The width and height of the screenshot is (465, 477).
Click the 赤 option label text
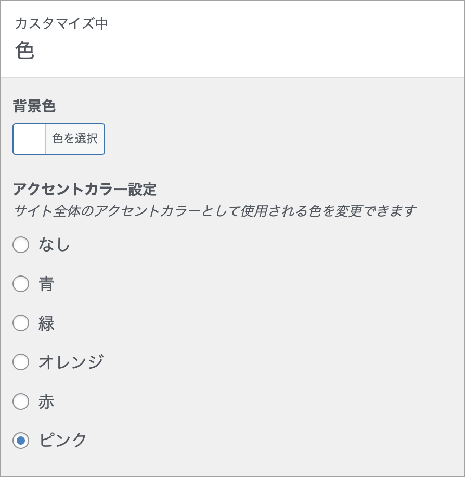46,401
